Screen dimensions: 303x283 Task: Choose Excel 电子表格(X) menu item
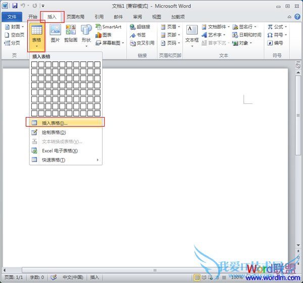pyautogui.click(x=66, y=151)
